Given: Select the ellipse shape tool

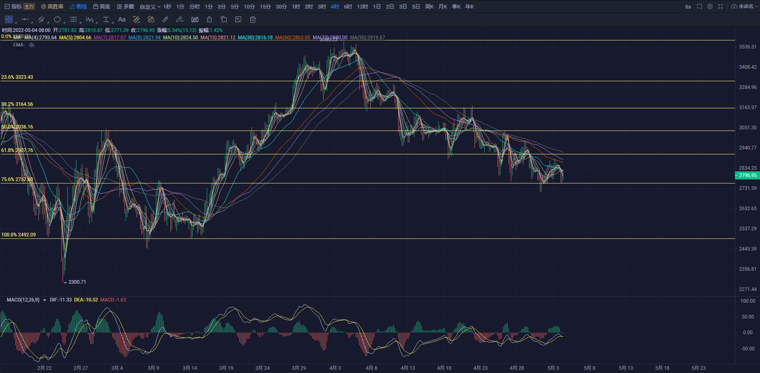Looking at the screenshot, I should click(57, 19).
